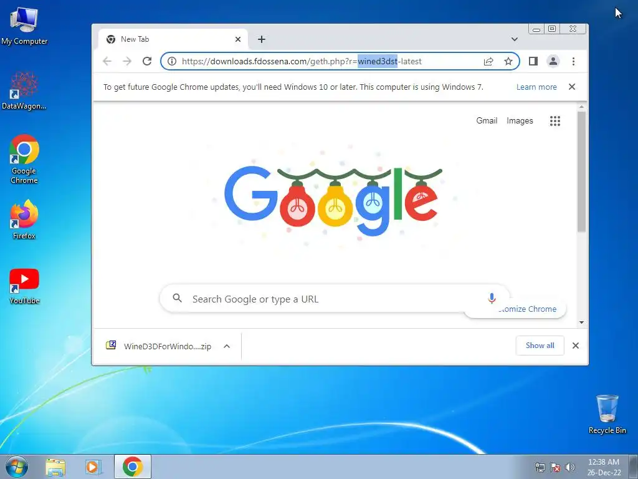Close the New Tab tab
The width and height of the screenshot is (638, 479).
click(238, 39)
